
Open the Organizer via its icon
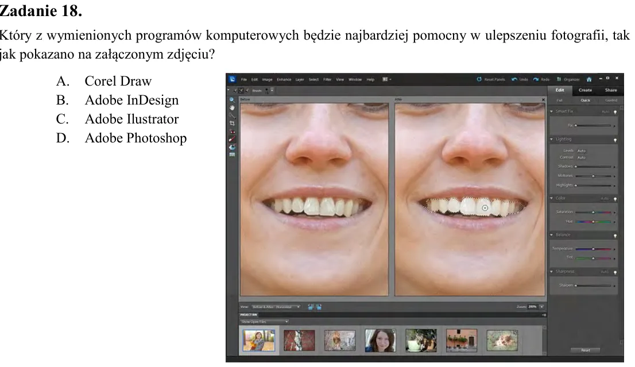[x=559, y=79]
